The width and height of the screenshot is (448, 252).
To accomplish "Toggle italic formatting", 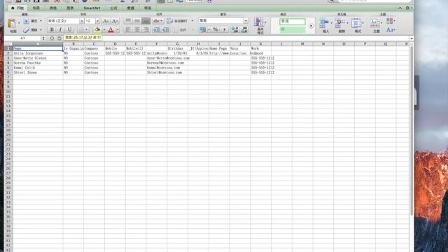I will 60,29.
